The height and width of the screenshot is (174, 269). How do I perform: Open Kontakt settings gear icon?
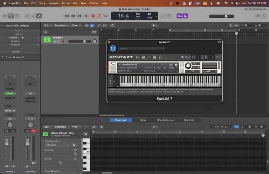point(149,57)
